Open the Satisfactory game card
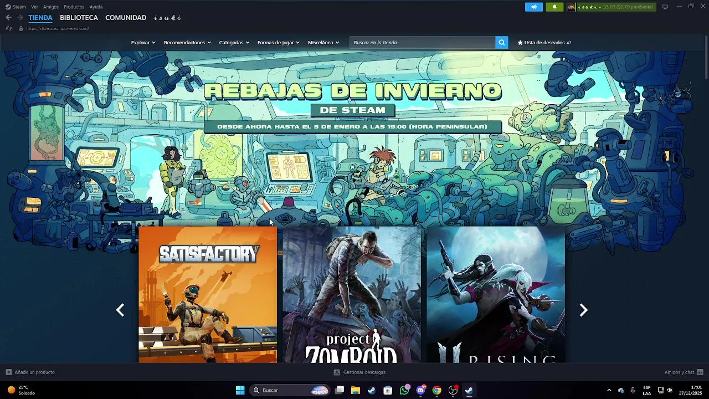 tap(208, 294)
